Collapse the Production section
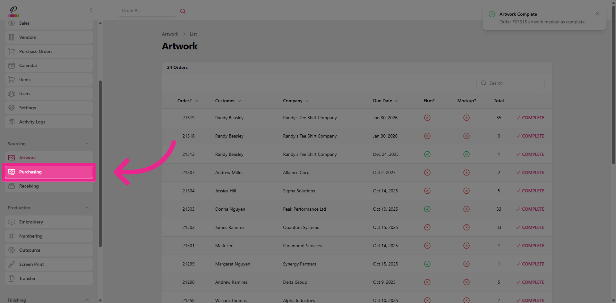616x303 pixels. coord(87,208)
